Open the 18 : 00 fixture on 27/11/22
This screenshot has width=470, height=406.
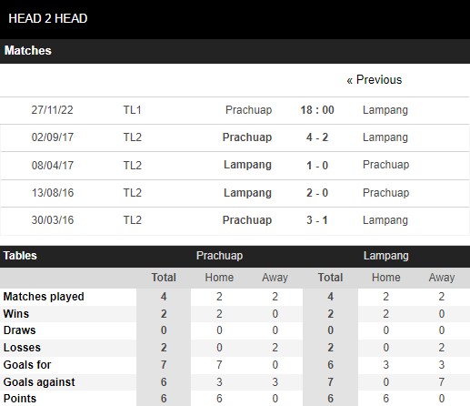point(317,110)
